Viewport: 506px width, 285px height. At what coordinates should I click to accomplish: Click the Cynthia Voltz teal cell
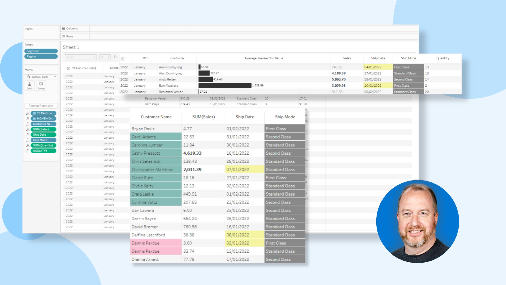pos(156,202)
